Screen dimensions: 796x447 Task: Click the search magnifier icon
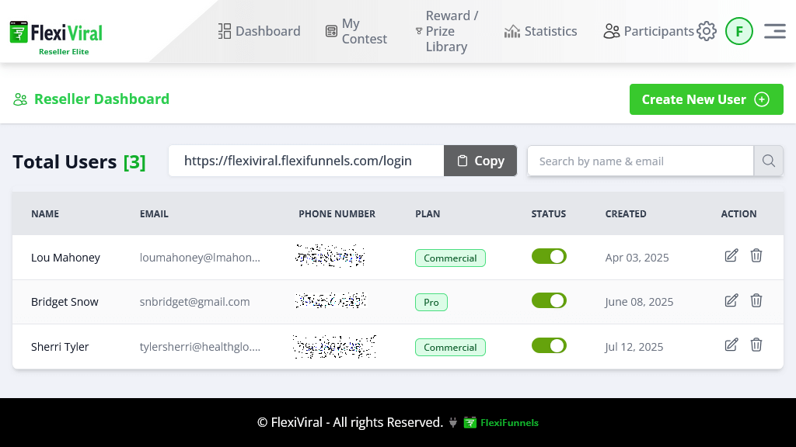click(768, 161)
